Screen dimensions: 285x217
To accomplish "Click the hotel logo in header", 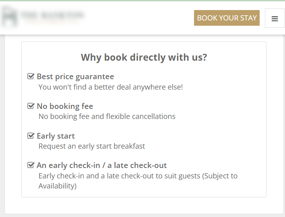I will 43,17.
